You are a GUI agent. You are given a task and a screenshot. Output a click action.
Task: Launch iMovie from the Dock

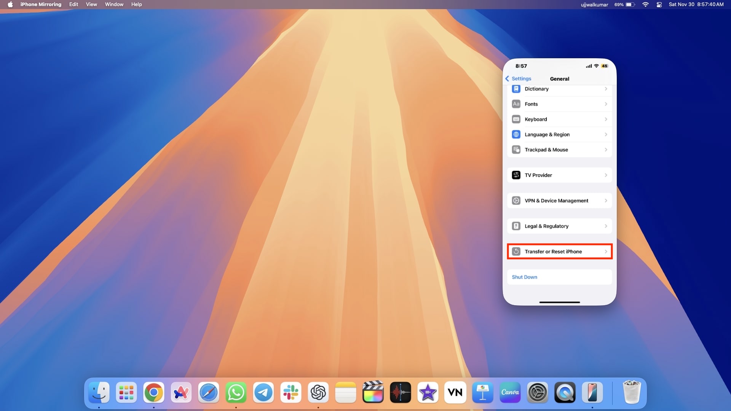pyautogui.click(x=428, y=392)
